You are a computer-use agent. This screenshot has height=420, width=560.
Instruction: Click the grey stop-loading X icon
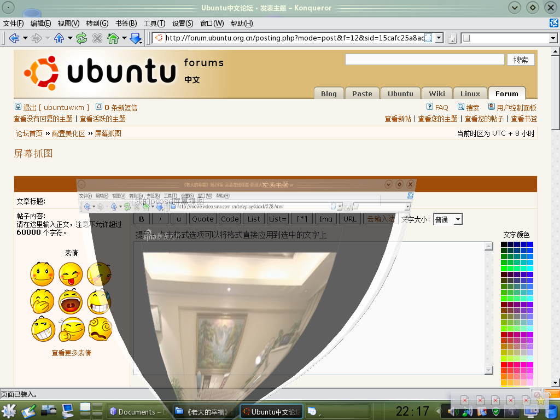(97, 38)
